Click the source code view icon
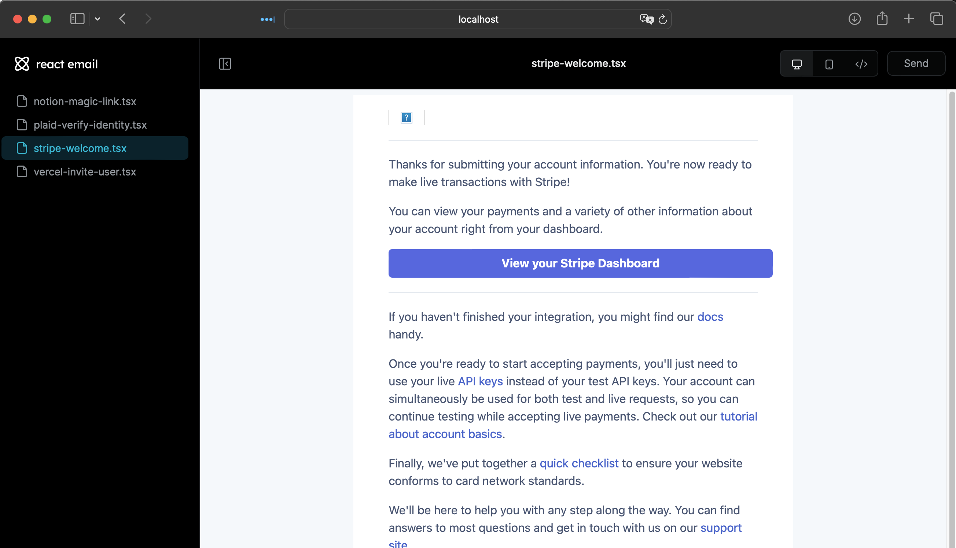956x548 pixels. [861, 64]
